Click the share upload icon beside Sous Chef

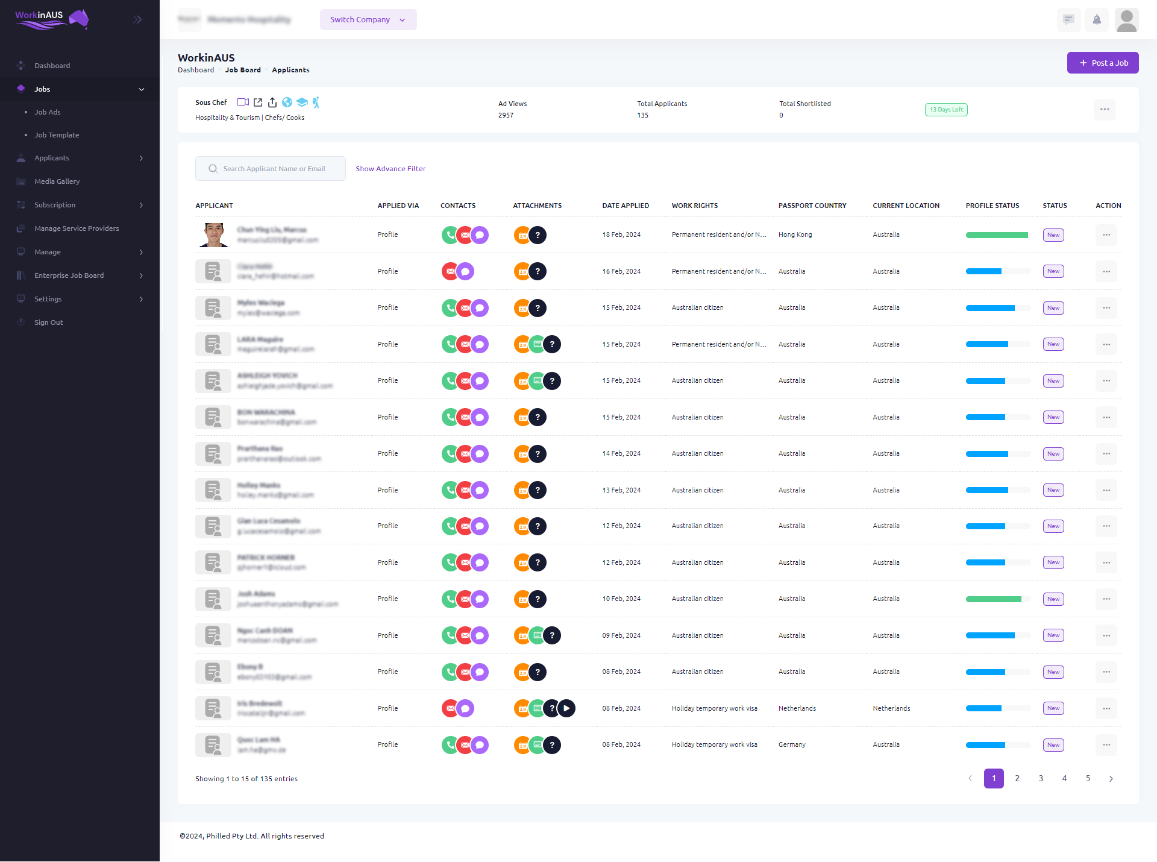tap(272, 102)
